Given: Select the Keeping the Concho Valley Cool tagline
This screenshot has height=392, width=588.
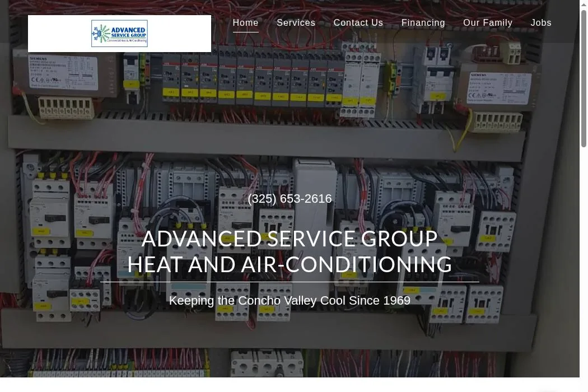Looking at the screenshot, I should click(x=290, y=301).
